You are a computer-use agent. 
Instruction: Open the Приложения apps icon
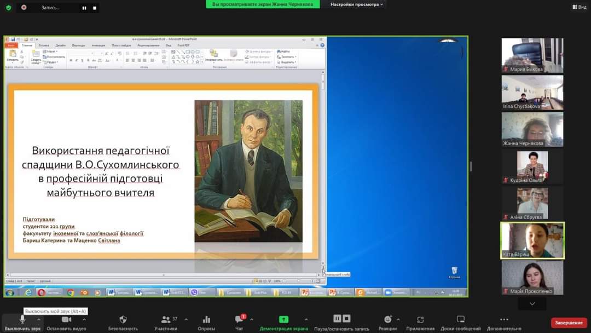coord(420,319)
